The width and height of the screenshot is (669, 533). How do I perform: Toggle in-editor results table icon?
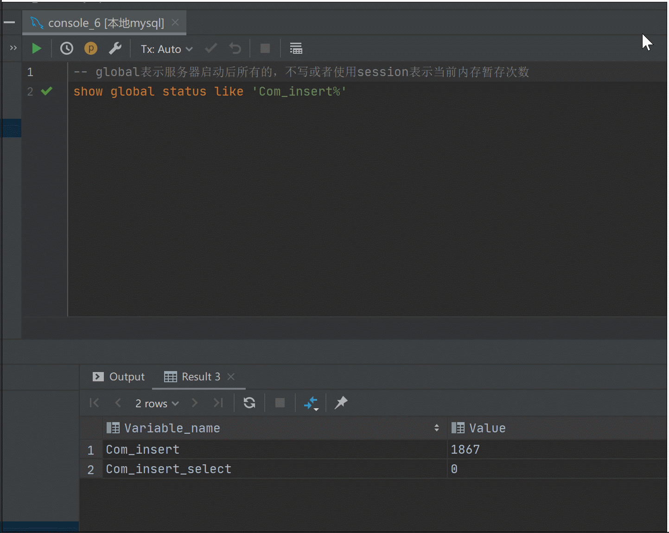(296, 48)
